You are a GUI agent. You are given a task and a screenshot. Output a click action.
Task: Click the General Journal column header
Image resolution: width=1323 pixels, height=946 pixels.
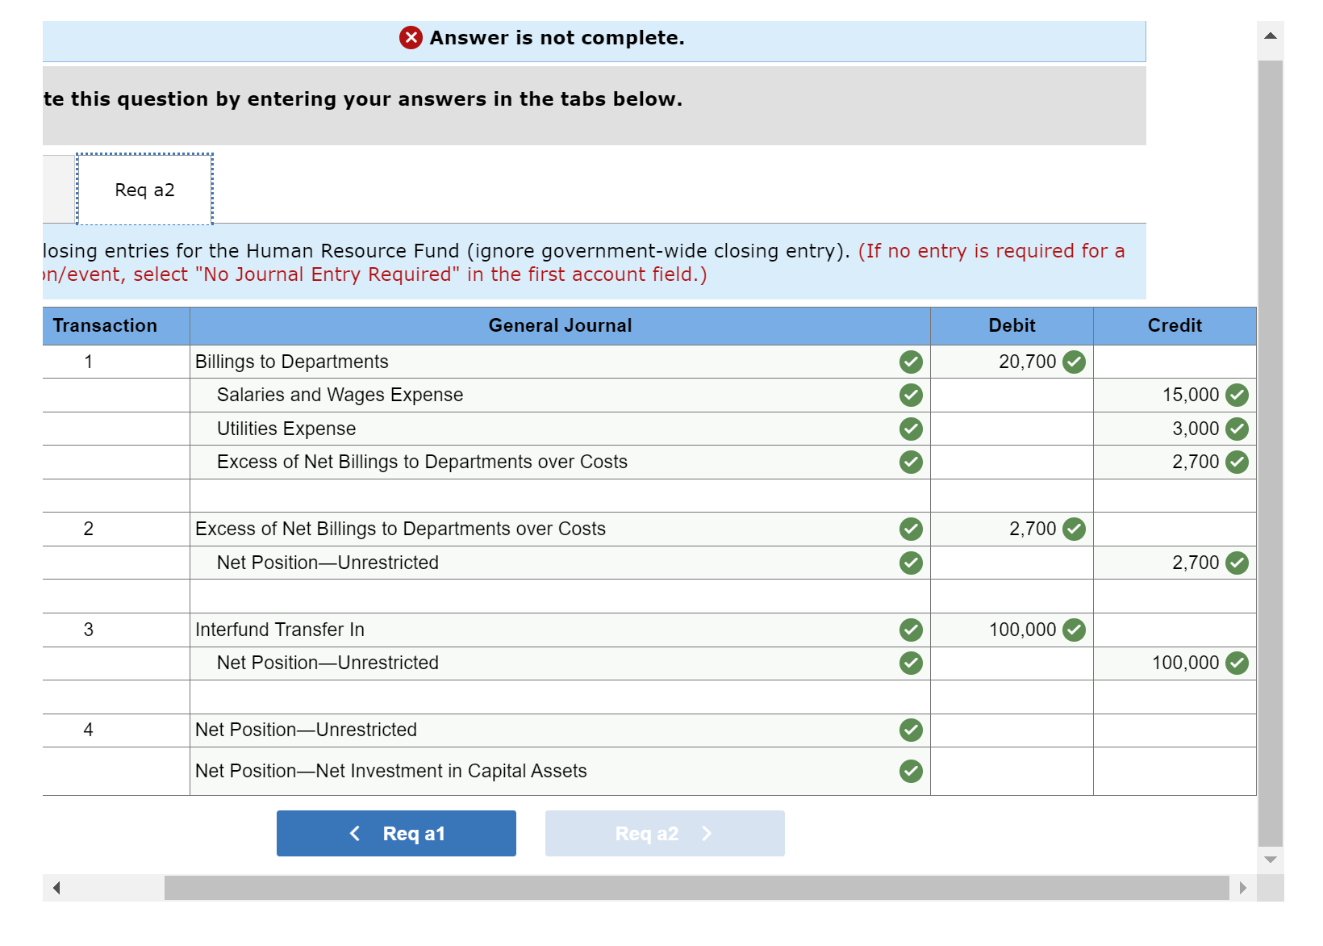coord(560,325)
